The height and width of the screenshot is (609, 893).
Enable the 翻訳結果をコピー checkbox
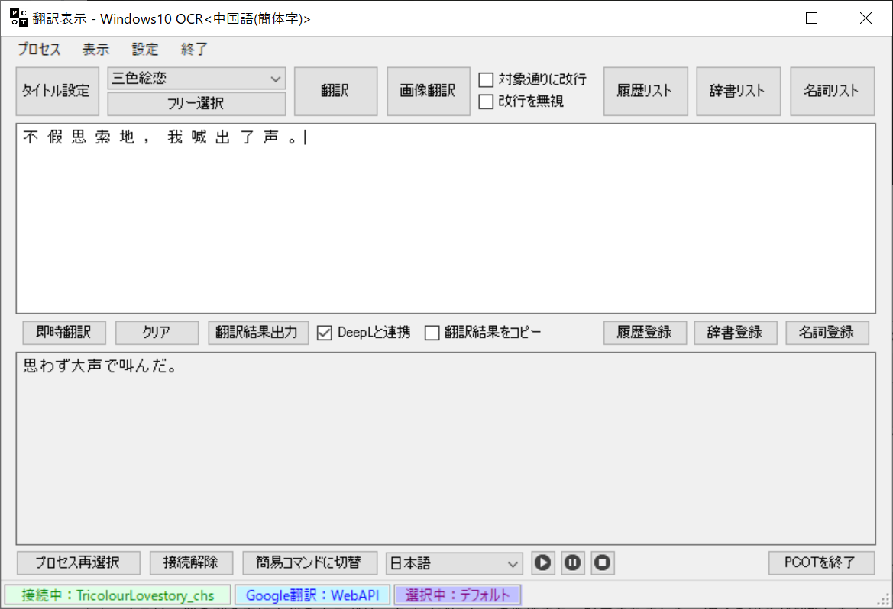pos(432,333)
